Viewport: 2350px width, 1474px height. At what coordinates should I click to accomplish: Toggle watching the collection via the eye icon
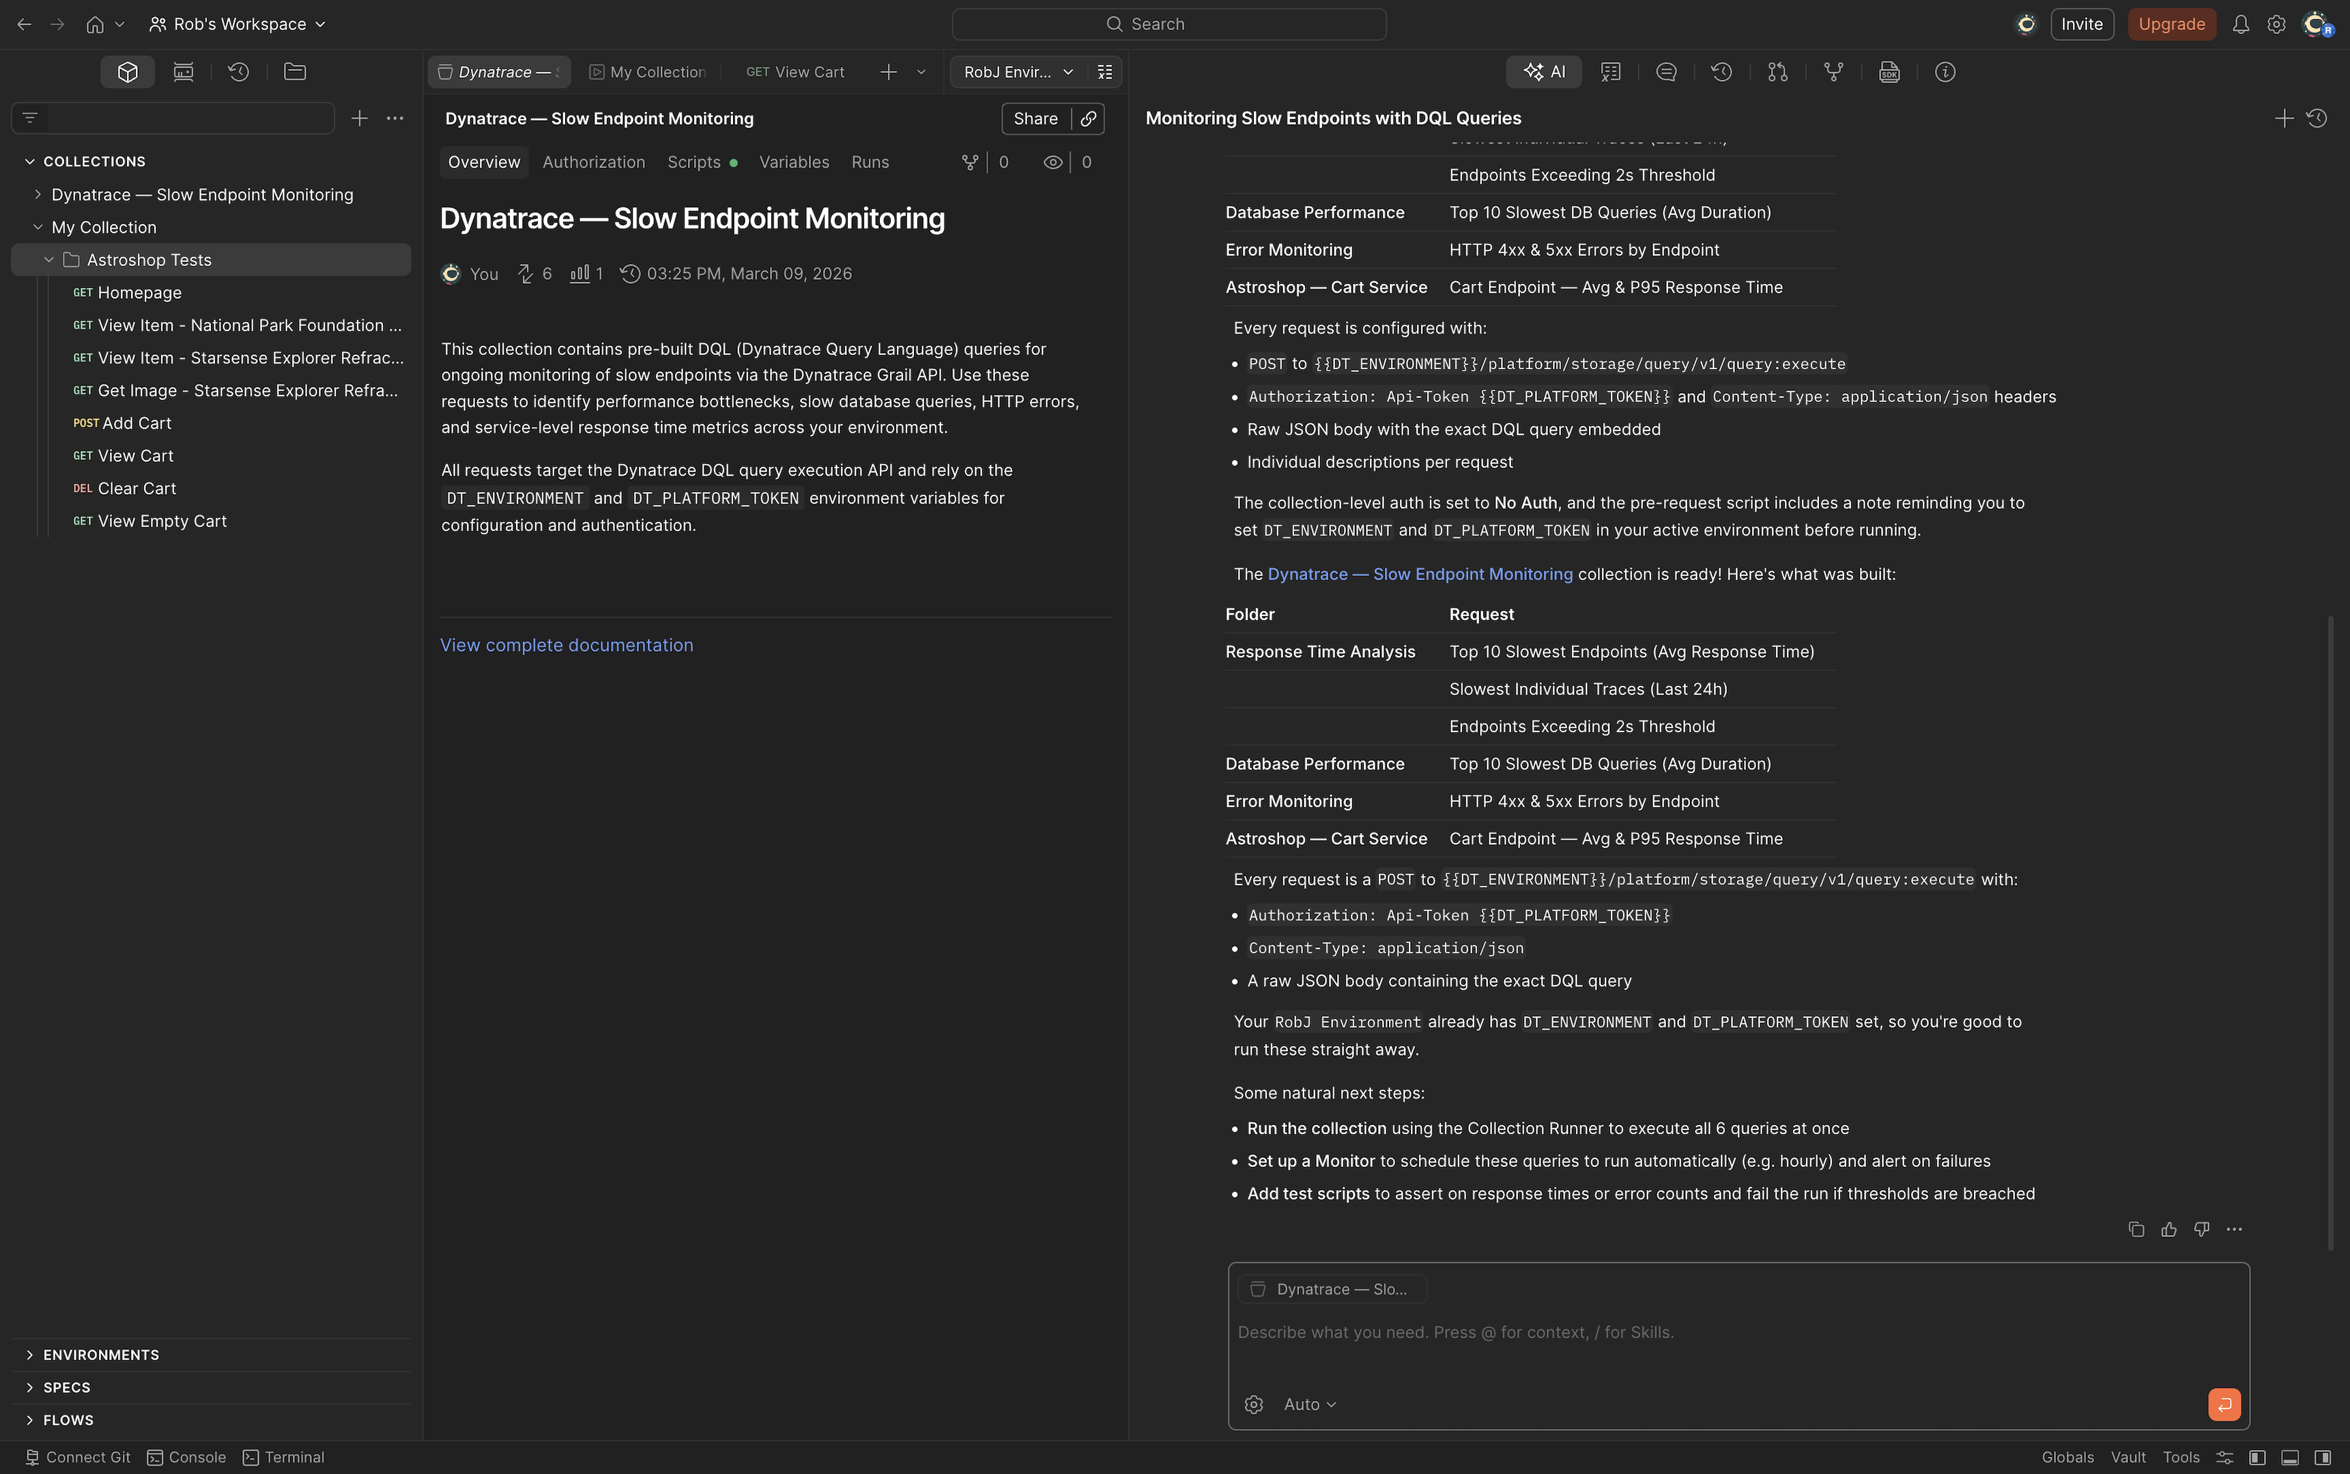1052,162
